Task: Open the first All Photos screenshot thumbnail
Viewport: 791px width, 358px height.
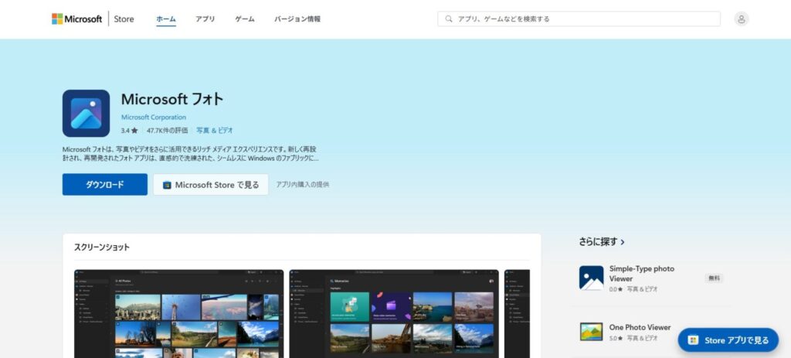Action: pos(178,313)
